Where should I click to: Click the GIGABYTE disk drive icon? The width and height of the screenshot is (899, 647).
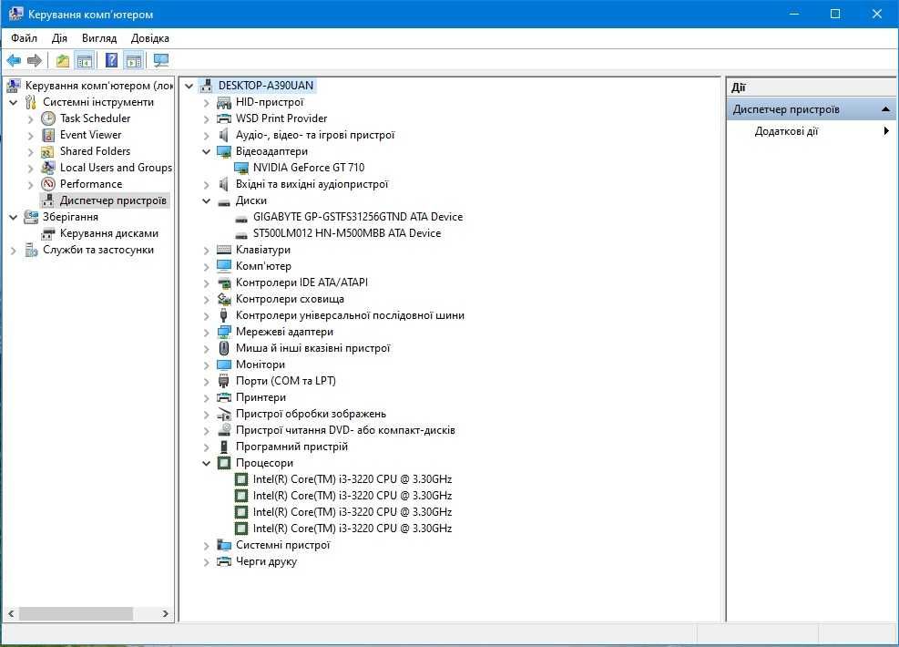coord(241,218)
